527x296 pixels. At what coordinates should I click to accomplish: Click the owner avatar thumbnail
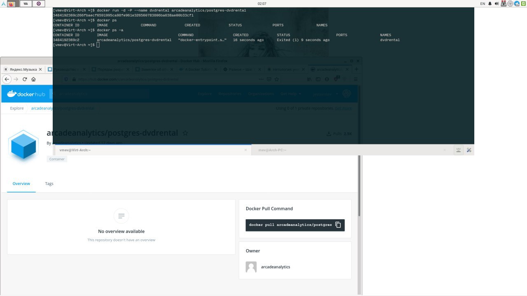pyautogui.click(x=251, y=267)
